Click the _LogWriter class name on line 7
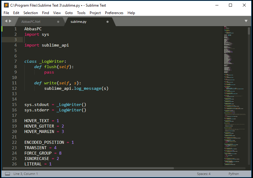This screenshot has height=178, width=253. click(51, 62)
